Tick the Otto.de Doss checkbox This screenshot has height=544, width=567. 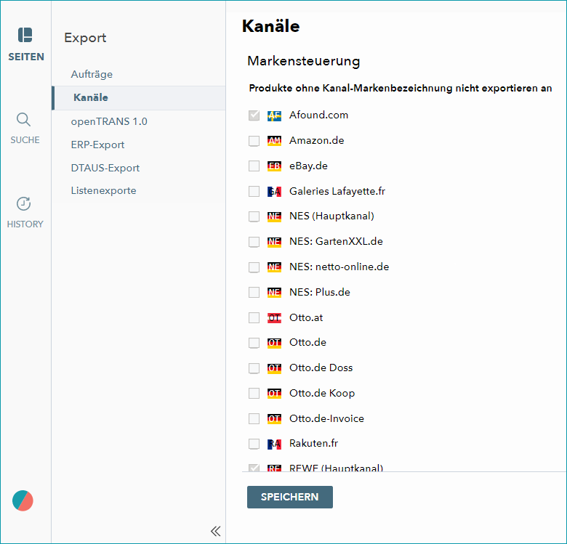coord(254,368)
